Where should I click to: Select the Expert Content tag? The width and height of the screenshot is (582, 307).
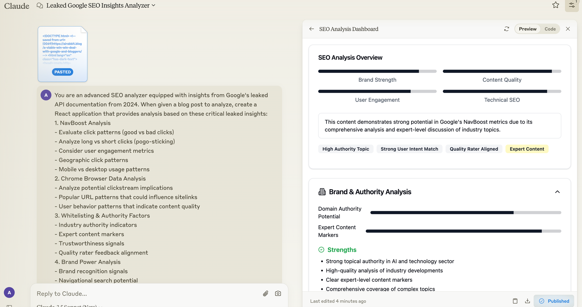(x=527, y=149)
